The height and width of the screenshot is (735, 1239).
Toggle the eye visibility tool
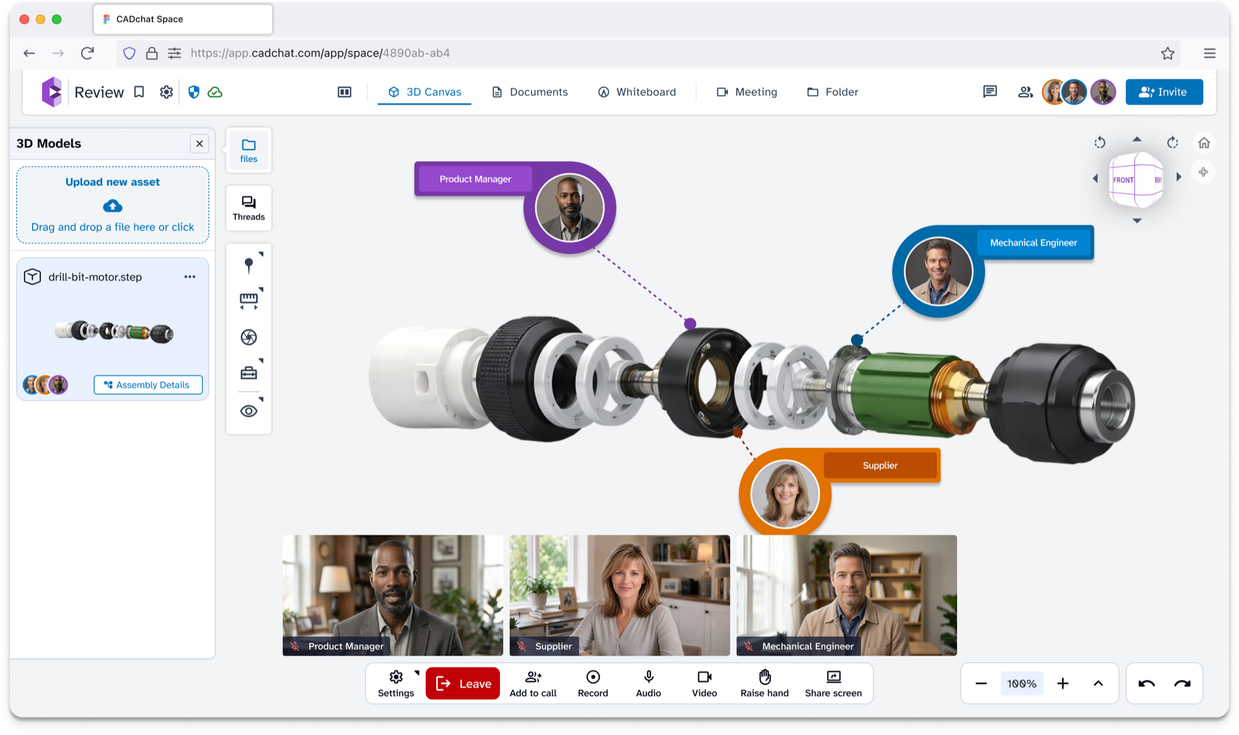coord(248,411)
